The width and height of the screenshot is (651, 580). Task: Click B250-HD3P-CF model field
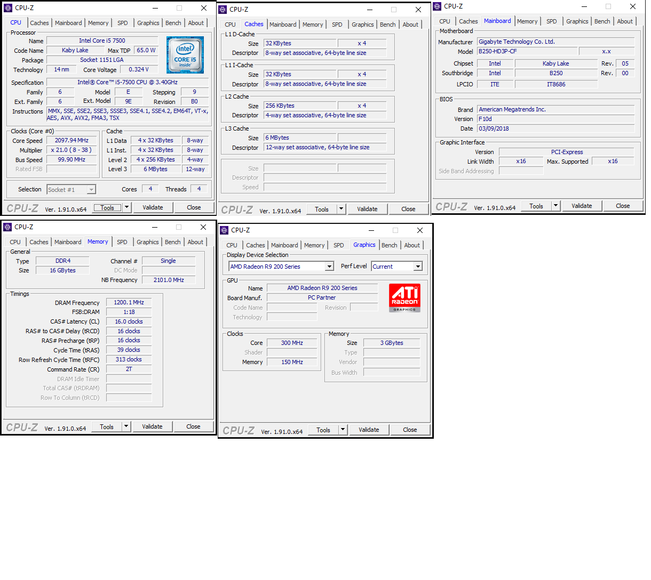click(527, 51)
